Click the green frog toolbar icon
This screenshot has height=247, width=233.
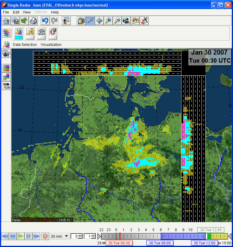(24, 21)
